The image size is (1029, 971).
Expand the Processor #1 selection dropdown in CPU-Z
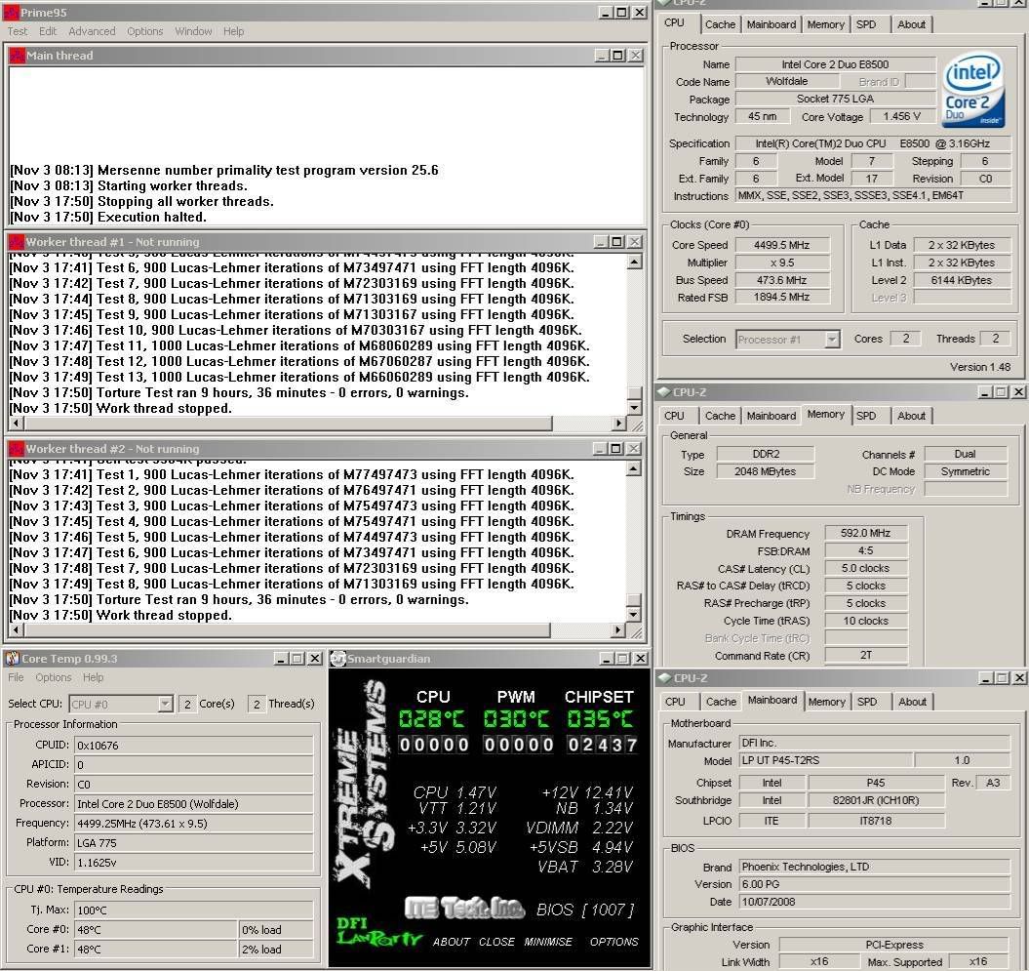(x=832, y=340)
